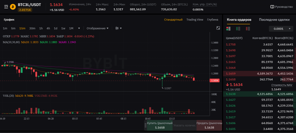Expand the 0.0001 price precision dropdown
Viewport: 296px width, 133px height.
coord(281,29)
